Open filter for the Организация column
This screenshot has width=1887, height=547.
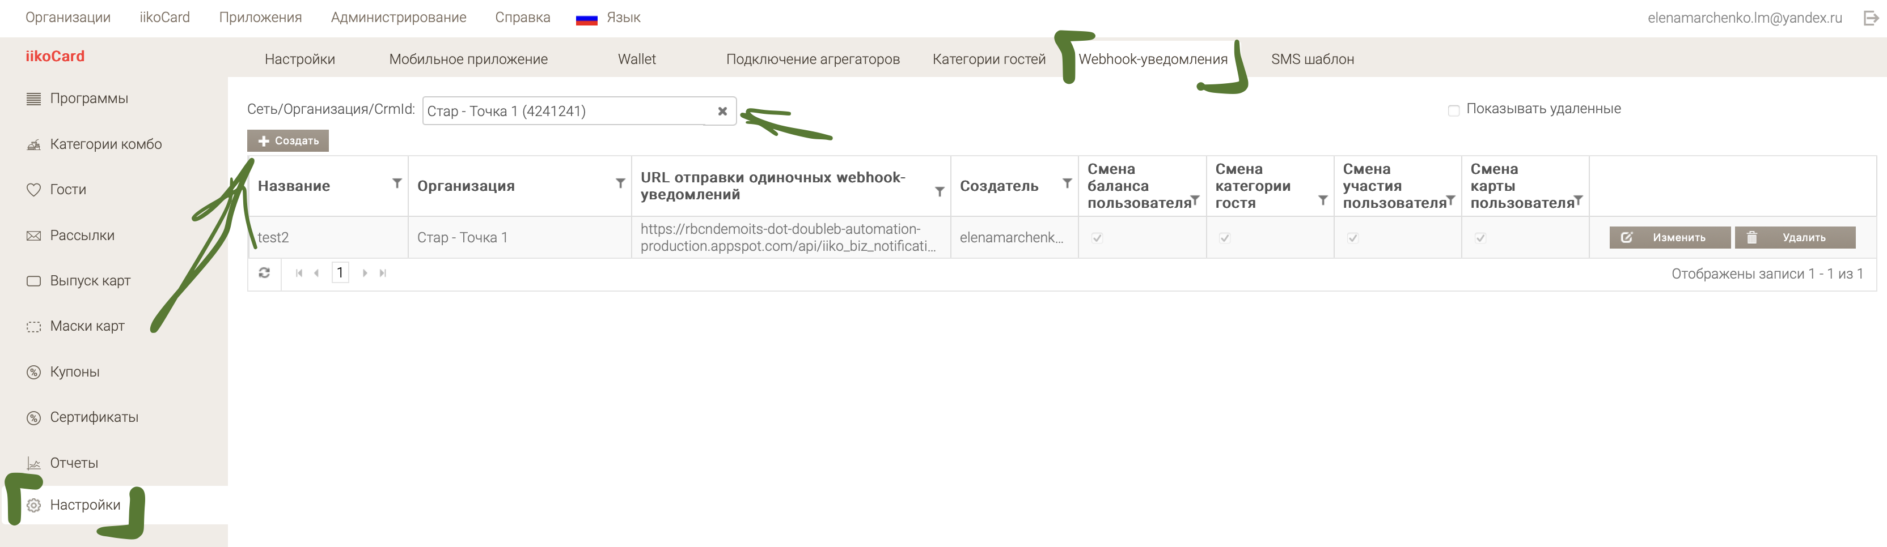[620, 183]
